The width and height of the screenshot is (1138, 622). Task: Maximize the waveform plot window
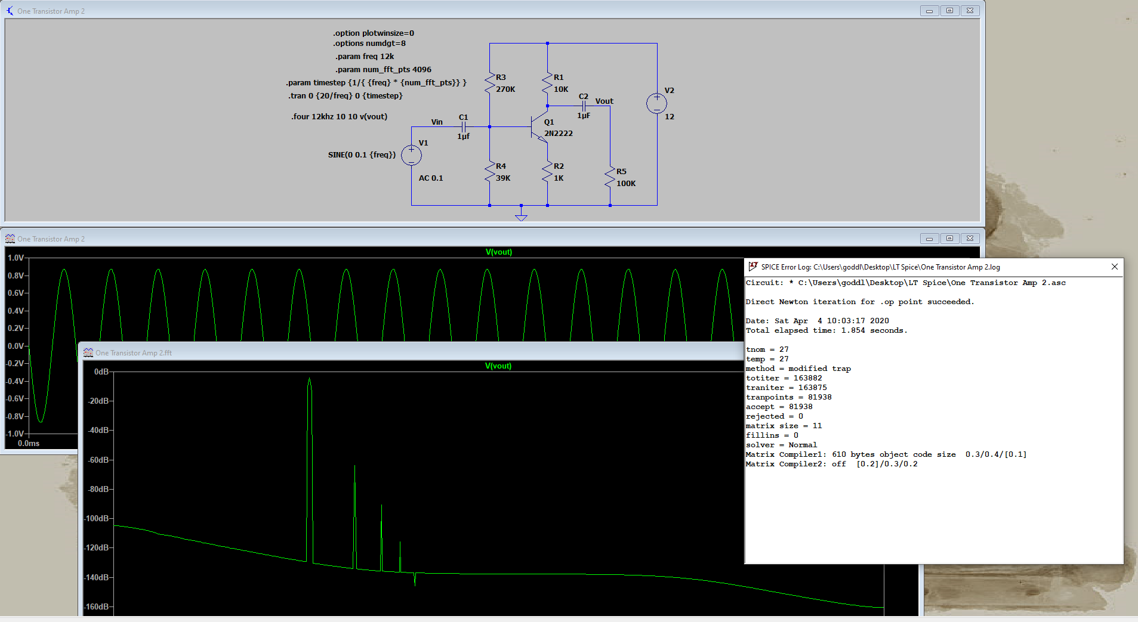[949, 239]
